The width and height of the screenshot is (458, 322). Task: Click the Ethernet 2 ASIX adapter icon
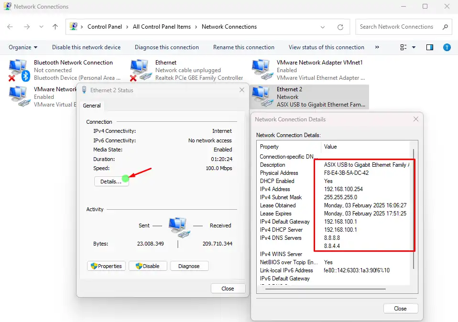coord(261,97)
